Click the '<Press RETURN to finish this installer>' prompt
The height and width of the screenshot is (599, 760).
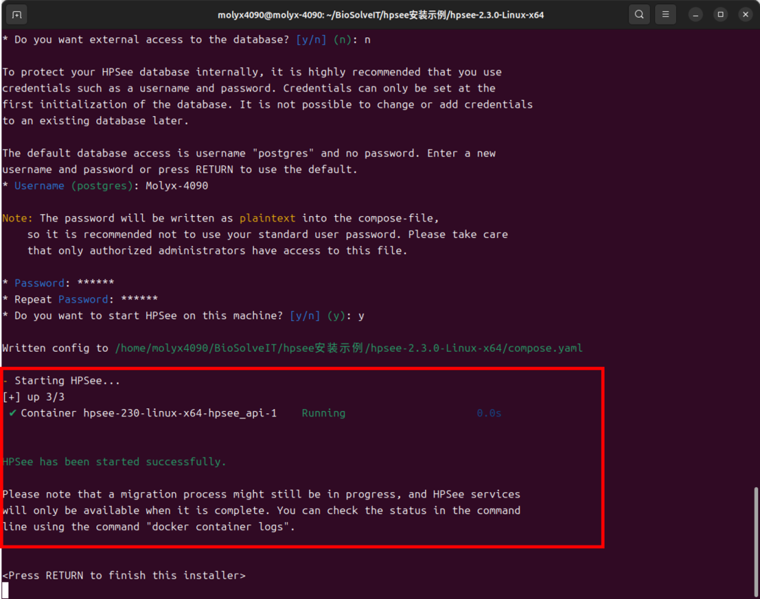[124, 575]
